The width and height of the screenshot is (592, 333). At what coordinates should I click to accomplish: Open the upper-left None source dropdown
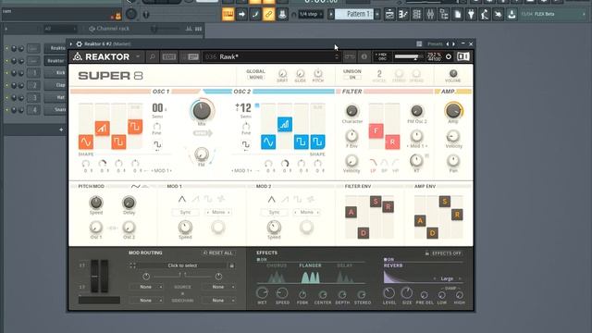point(146,287)
